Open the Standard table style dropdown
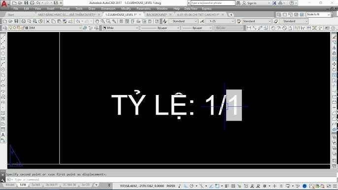The height and width of the screenshot is (190, 338). pos(270,21)
